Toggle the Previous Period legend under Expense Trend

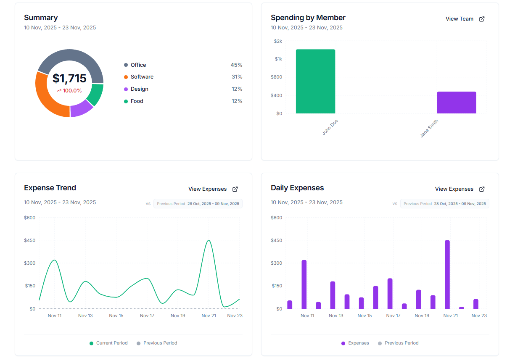[x=157, y=343]
